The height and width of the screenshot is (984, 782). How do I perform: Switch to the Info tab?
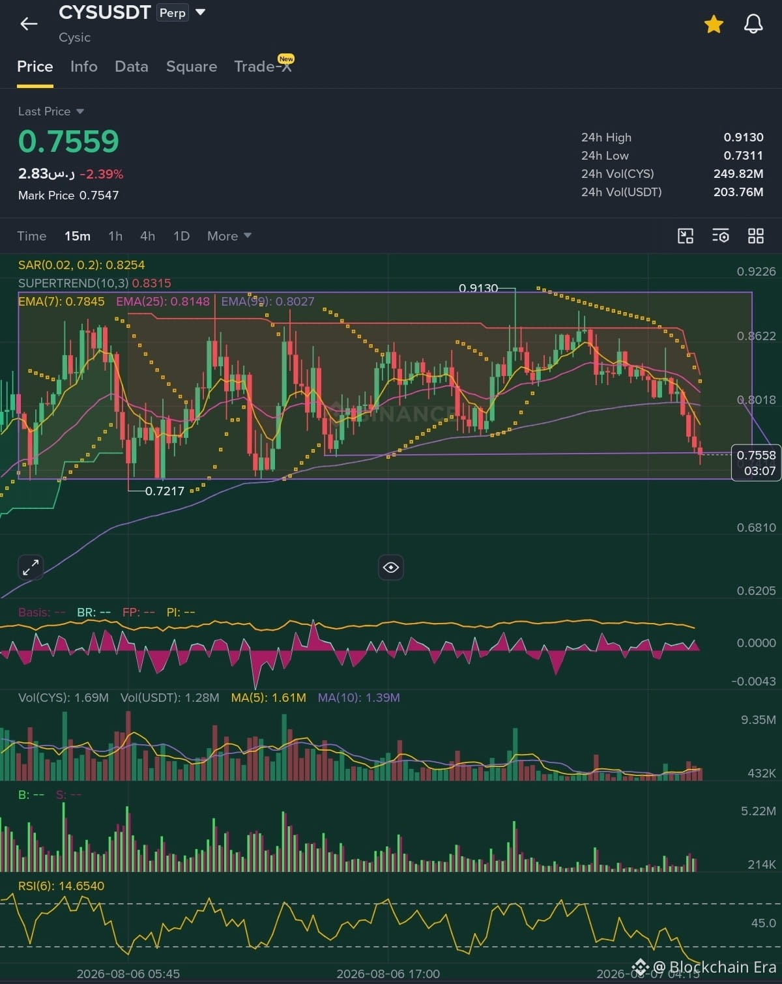(x=84, y=66)
